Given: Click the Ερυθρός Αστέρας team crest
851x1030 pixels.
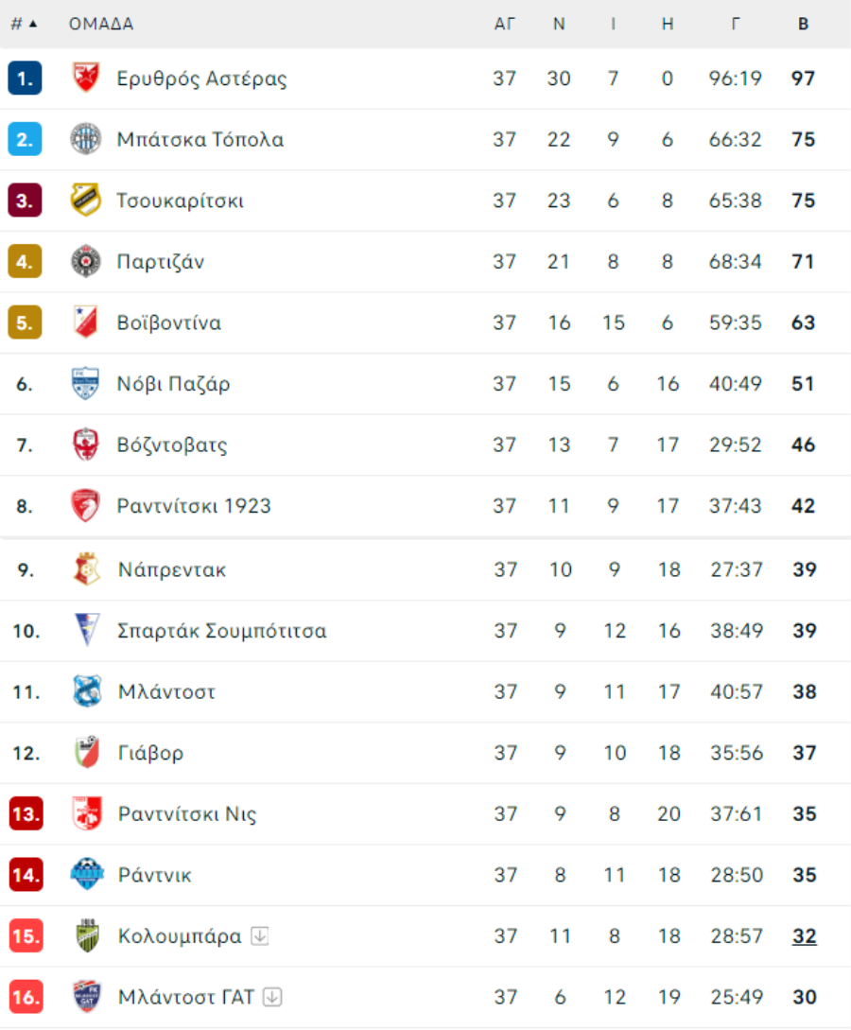Looking at the screenshot, I should coord(86,78).
